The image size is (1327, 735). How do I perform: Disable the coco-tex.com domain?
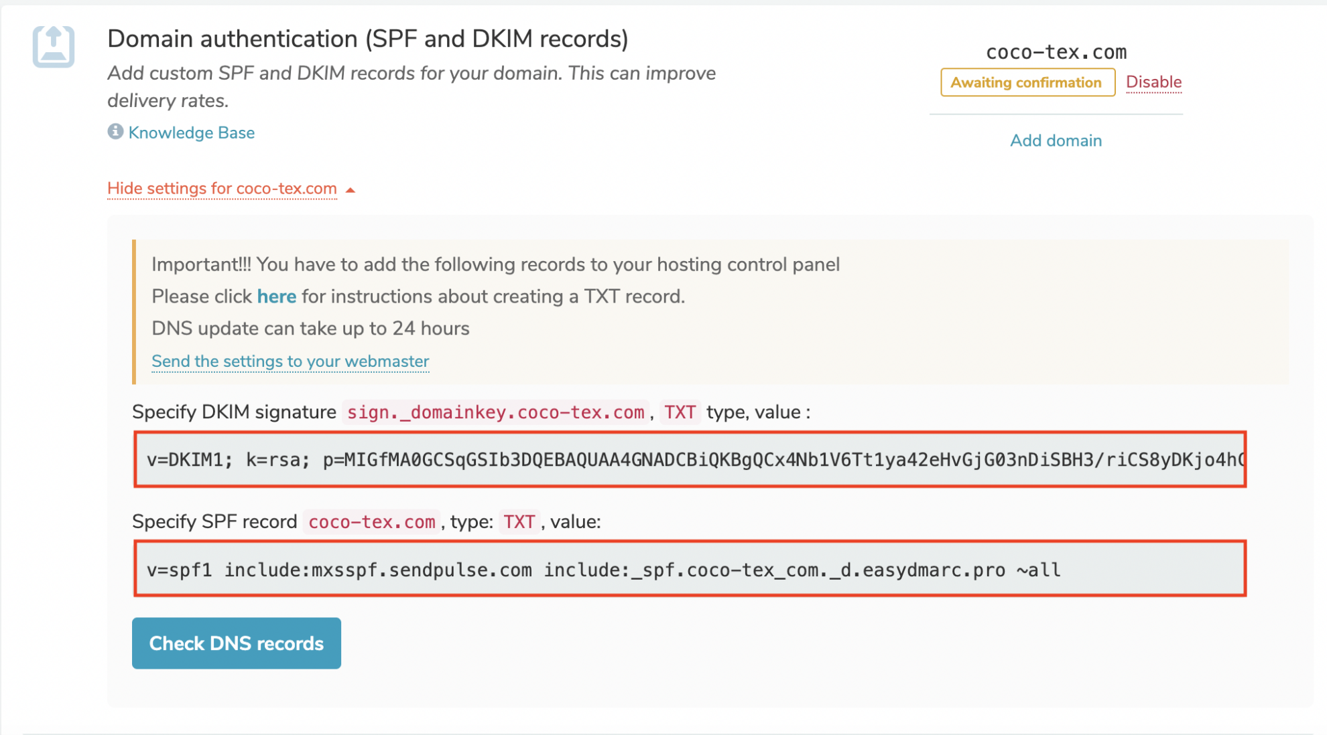tap(1153, 82)
